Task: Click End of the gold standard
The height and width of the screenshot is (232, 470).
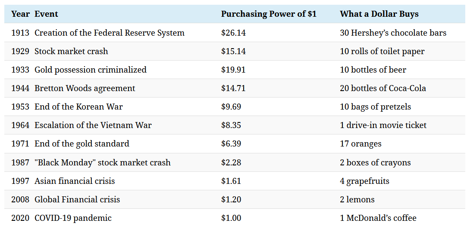Action: tap(82, 143)
